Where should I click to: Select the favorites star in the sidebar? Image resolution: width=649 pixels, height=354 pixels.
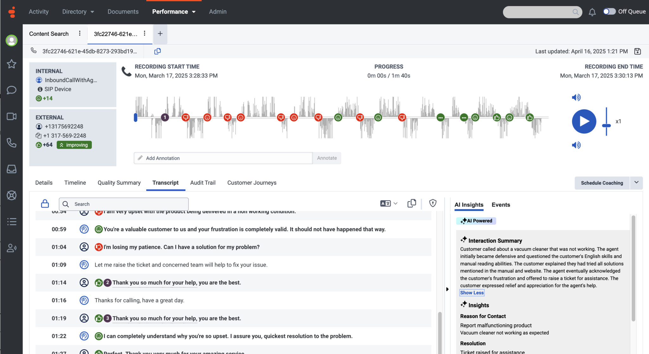click(12, 64)
